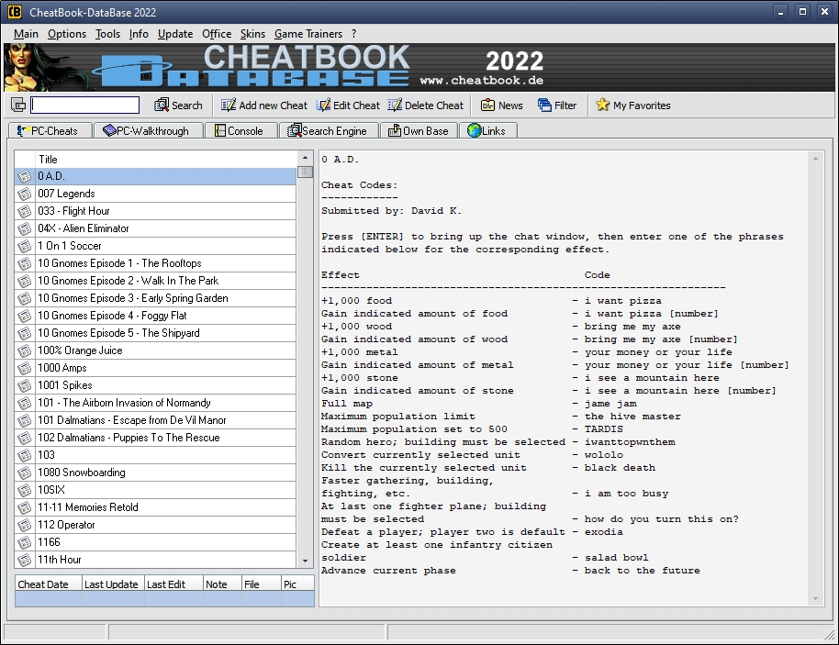The width and height of the screenshot is (839, 645).
Task: Open the Office menu
Action: click(x=217, y=34)
